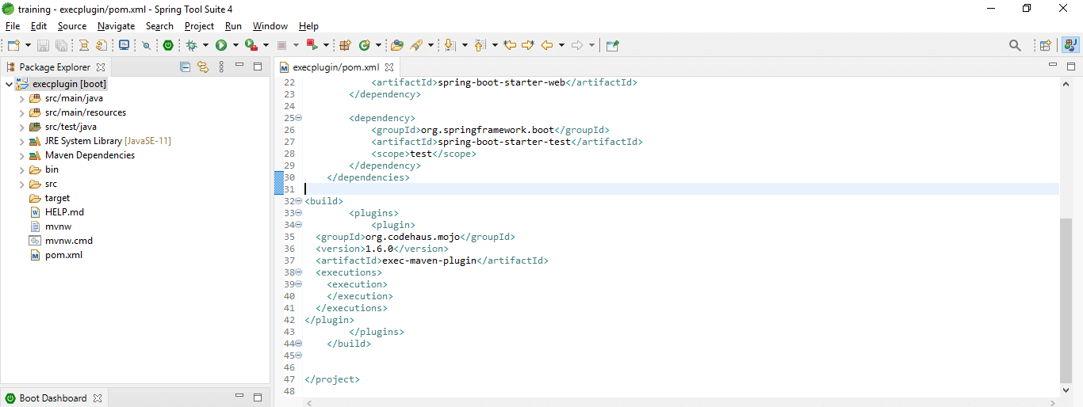The image size is (1083, 407).
Task: Toggle the Pin Editor icon
Action: tap(612, 46)
